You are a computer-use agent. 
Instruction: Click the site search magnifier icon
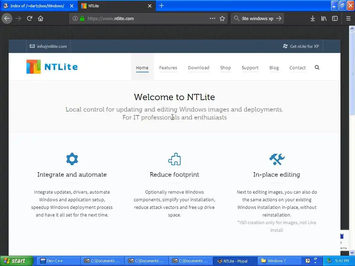point(317,68)
